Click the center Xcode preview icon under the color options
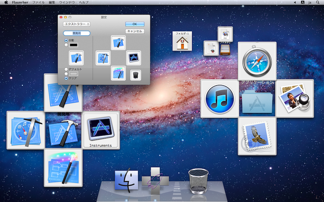 tap(76, 58)
